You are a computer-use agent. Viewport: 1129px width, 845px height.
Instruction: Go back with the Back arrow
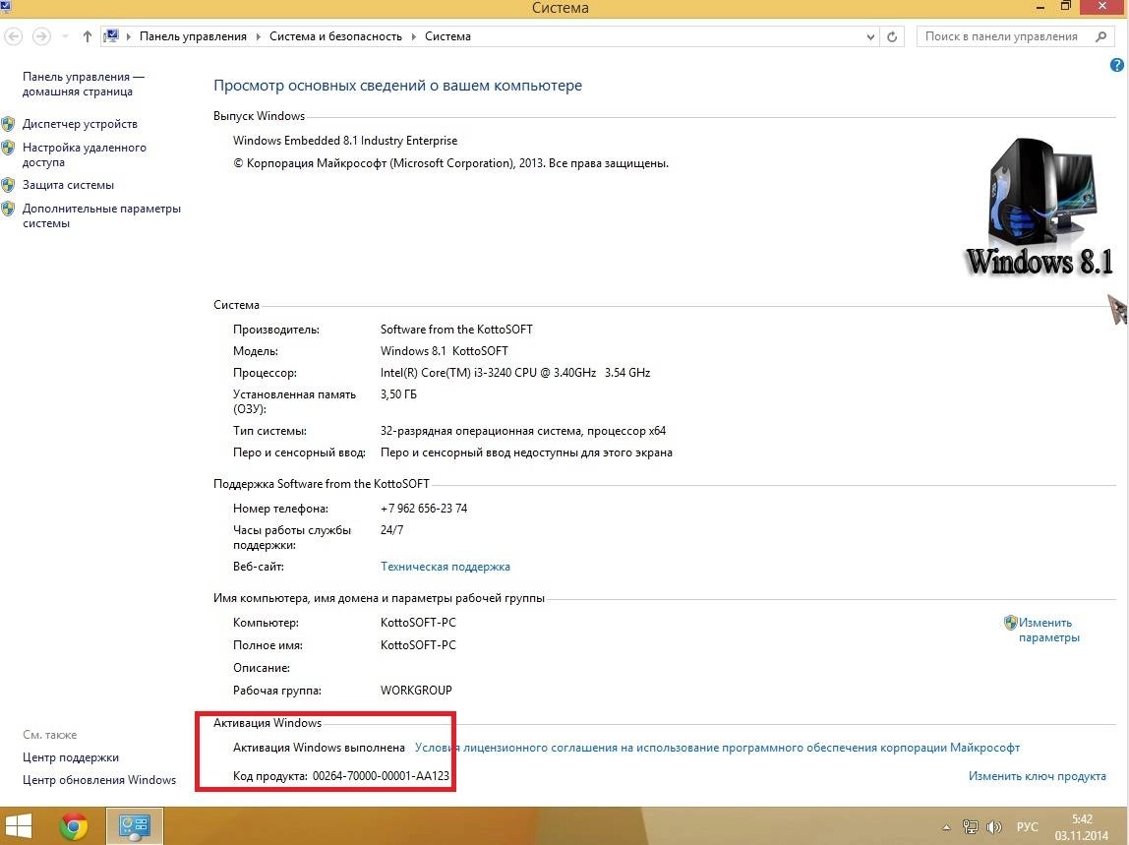pyautogui.click(x=13, y=36)
